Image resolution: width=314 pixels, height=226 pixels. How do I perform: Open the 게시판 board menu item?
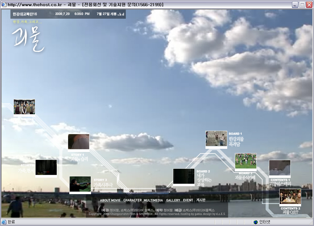tap(201, 200)
